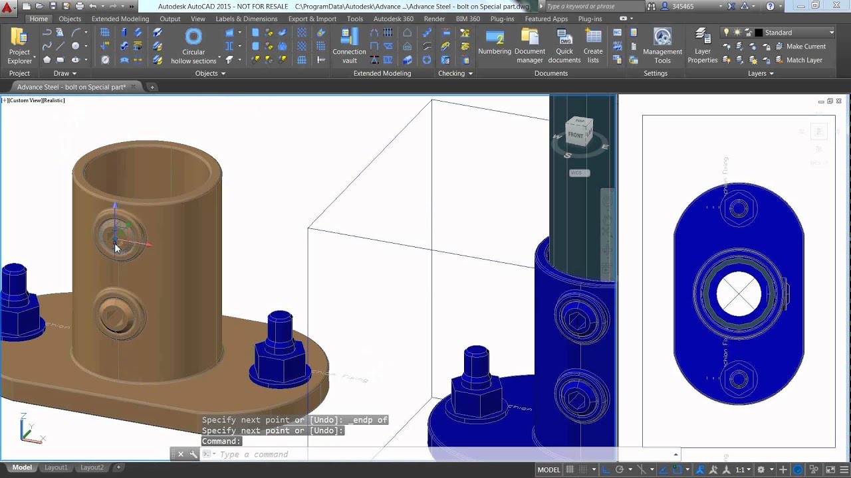Select the Polygon tool in Draw panel
851x478 pixels.
47,60
